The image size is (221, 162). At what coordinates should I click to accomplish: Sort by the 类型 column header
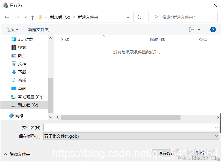tap(203, 39)
